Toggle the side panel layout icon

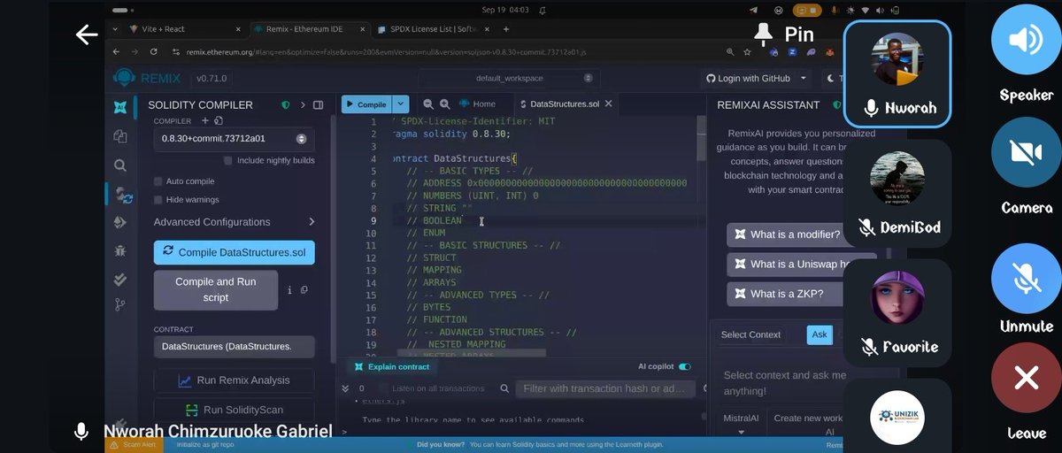click(319, 104)
